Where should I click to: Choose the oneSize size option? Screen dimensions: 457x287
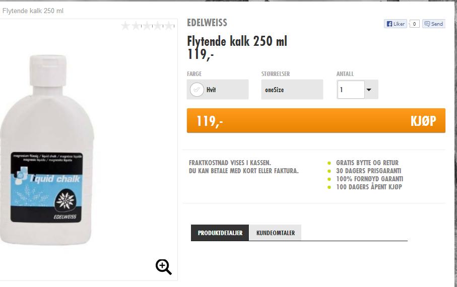click(292, 90)
